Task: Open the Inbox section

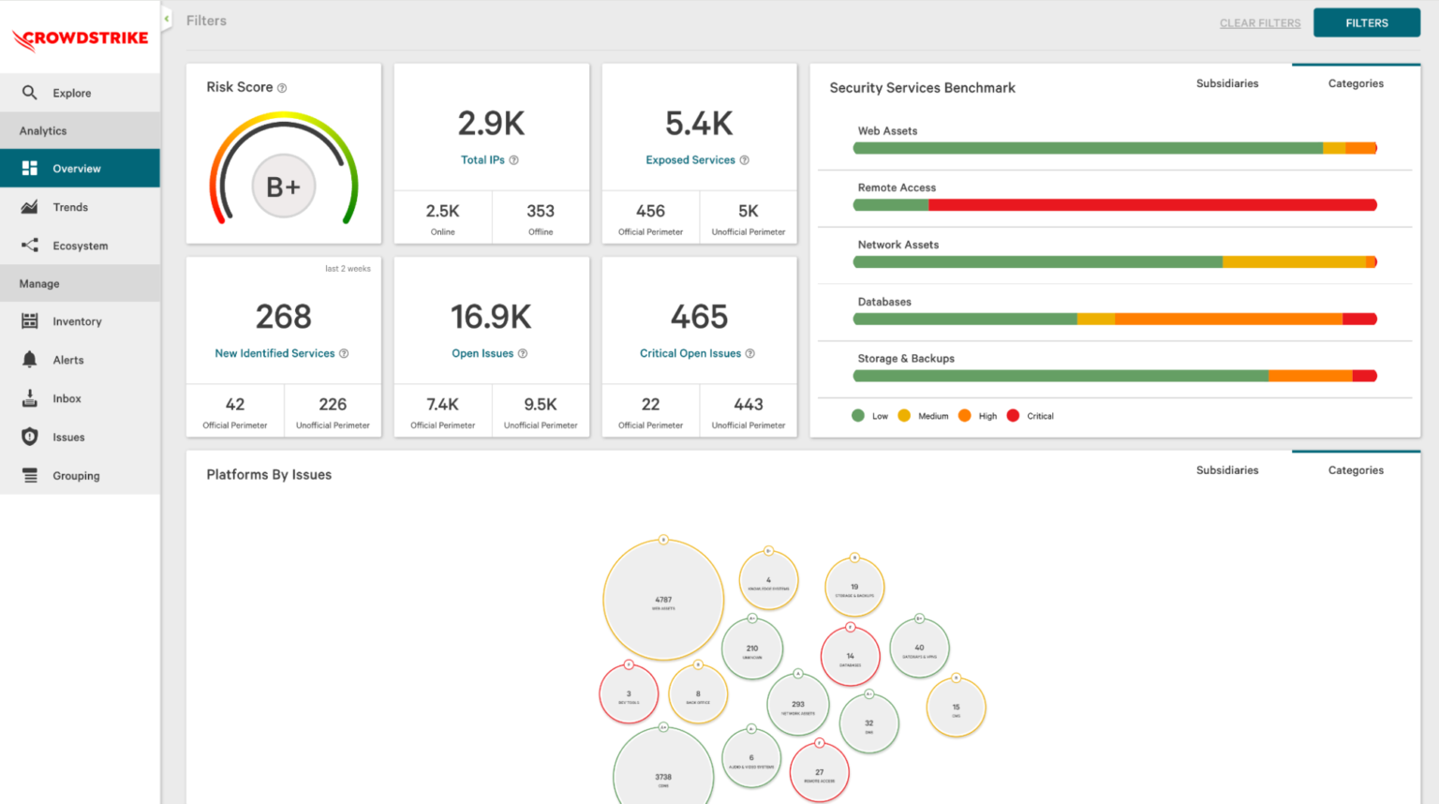Action: [x=31, y=397]
